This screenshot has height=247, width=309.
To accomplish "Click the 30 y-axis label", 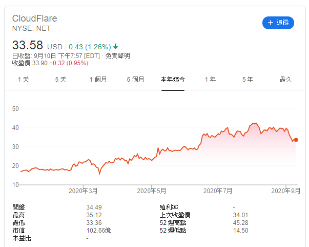I will click(x=15, y=147).
